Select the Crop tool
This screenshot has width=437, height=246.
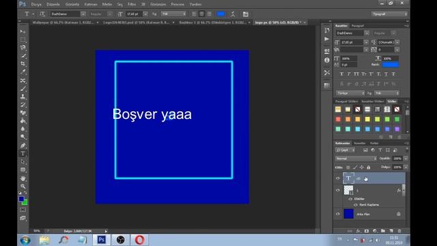click(23, 64)
